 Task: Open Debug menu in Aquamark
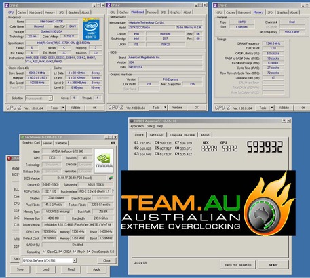(151, 126)
